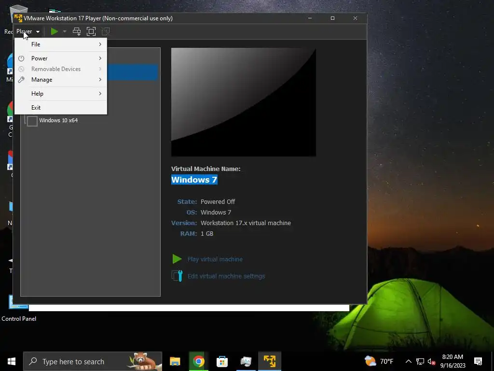Viewport: 494px width, 371px height.
Task: Click the VMware Player taskbar icon
Action: coord(270,361)
